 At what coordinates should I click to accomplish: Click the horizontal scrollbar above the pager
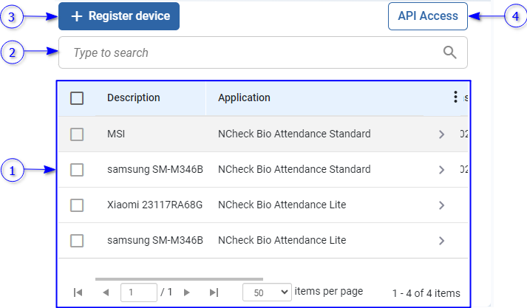click(x=179, y=279)
